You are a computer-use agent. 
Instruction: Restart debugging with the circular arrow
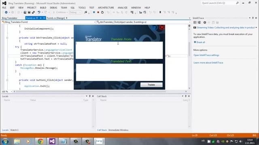[102, 12]
